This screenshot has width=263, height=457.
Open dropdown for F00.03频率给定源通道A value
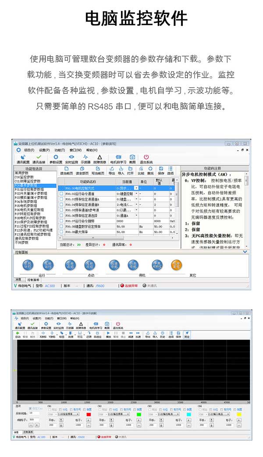click(136, 199)
